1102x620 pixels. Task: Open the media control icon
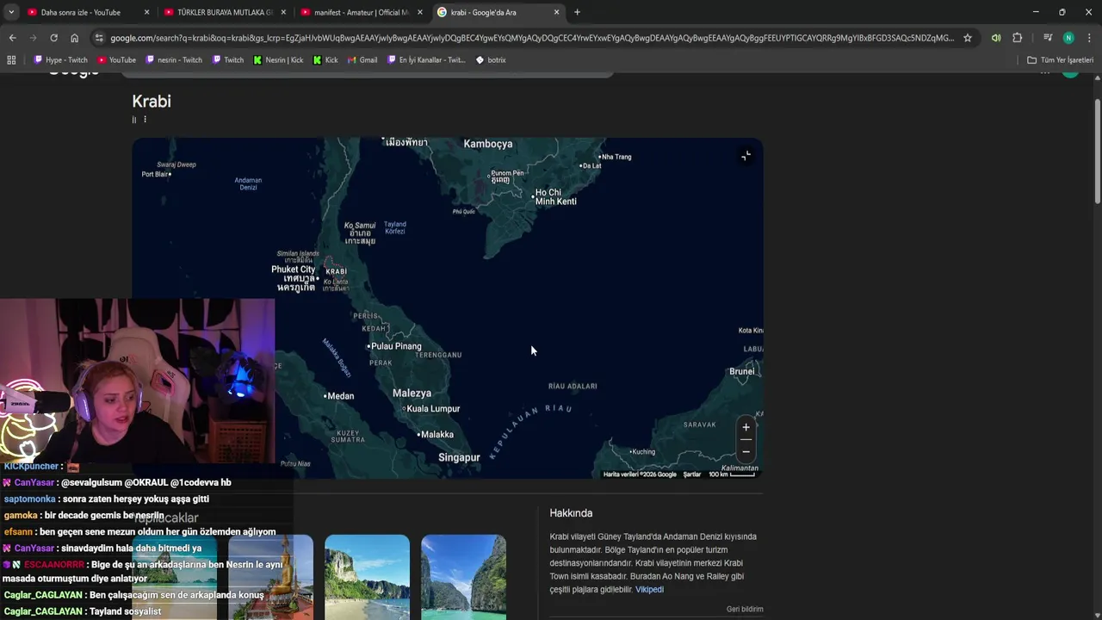[x=1048, y=38]
